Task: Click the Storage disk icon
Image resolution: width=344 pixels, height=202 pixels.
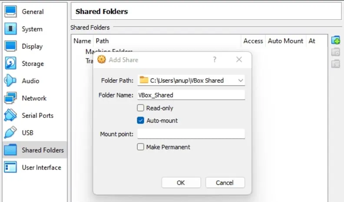Action: [10, 64]
